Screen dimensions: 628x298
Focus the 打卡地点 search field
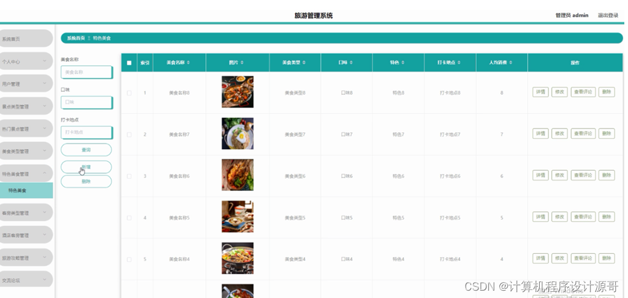tap(86, 132)
